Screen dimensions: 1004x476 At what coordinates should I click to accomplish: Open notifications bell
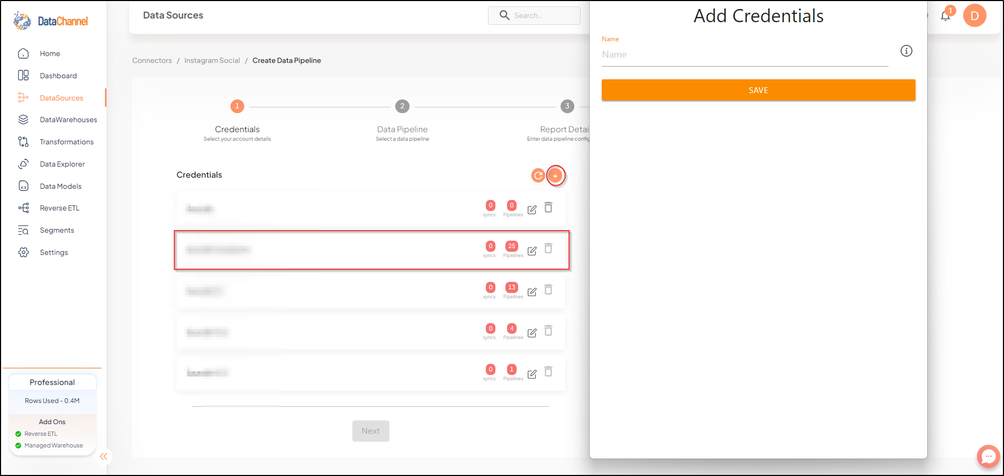(x=945, y=15)
